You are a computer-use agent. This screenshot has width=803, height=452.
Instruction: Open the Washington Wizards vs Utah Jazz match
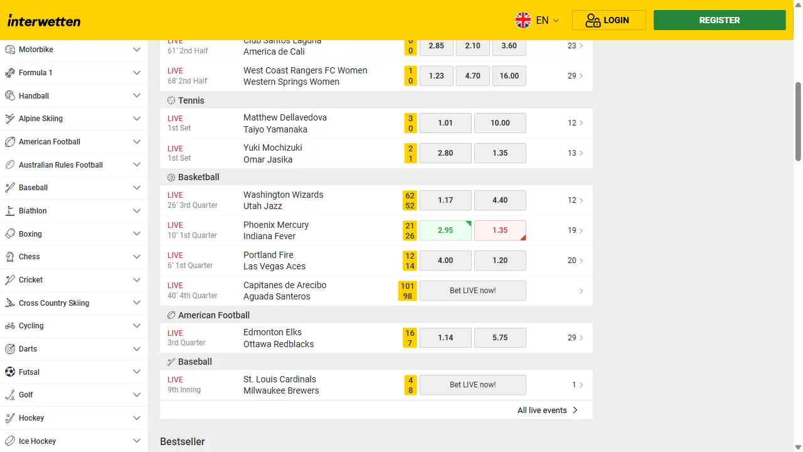[284, 200]
